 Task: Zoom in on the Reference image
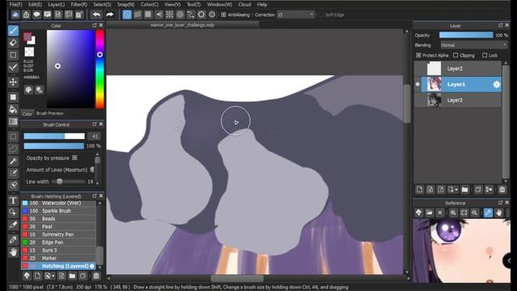click(453, 213)
